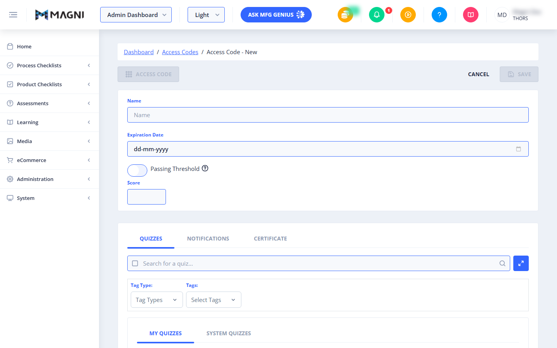
Task: Click the Process Checklists checkmark icon
Action: 10,65
